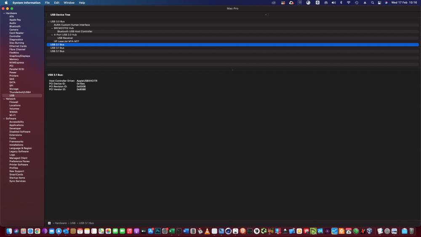Open VLC cone icon in Dock
The height and width of the screenshot is (237, 421).
pos(207,231)
